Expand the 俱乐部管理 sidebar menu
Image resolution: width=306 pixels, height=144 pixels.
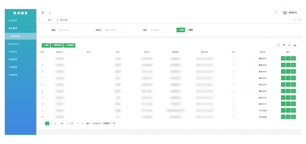click(20, 44)
